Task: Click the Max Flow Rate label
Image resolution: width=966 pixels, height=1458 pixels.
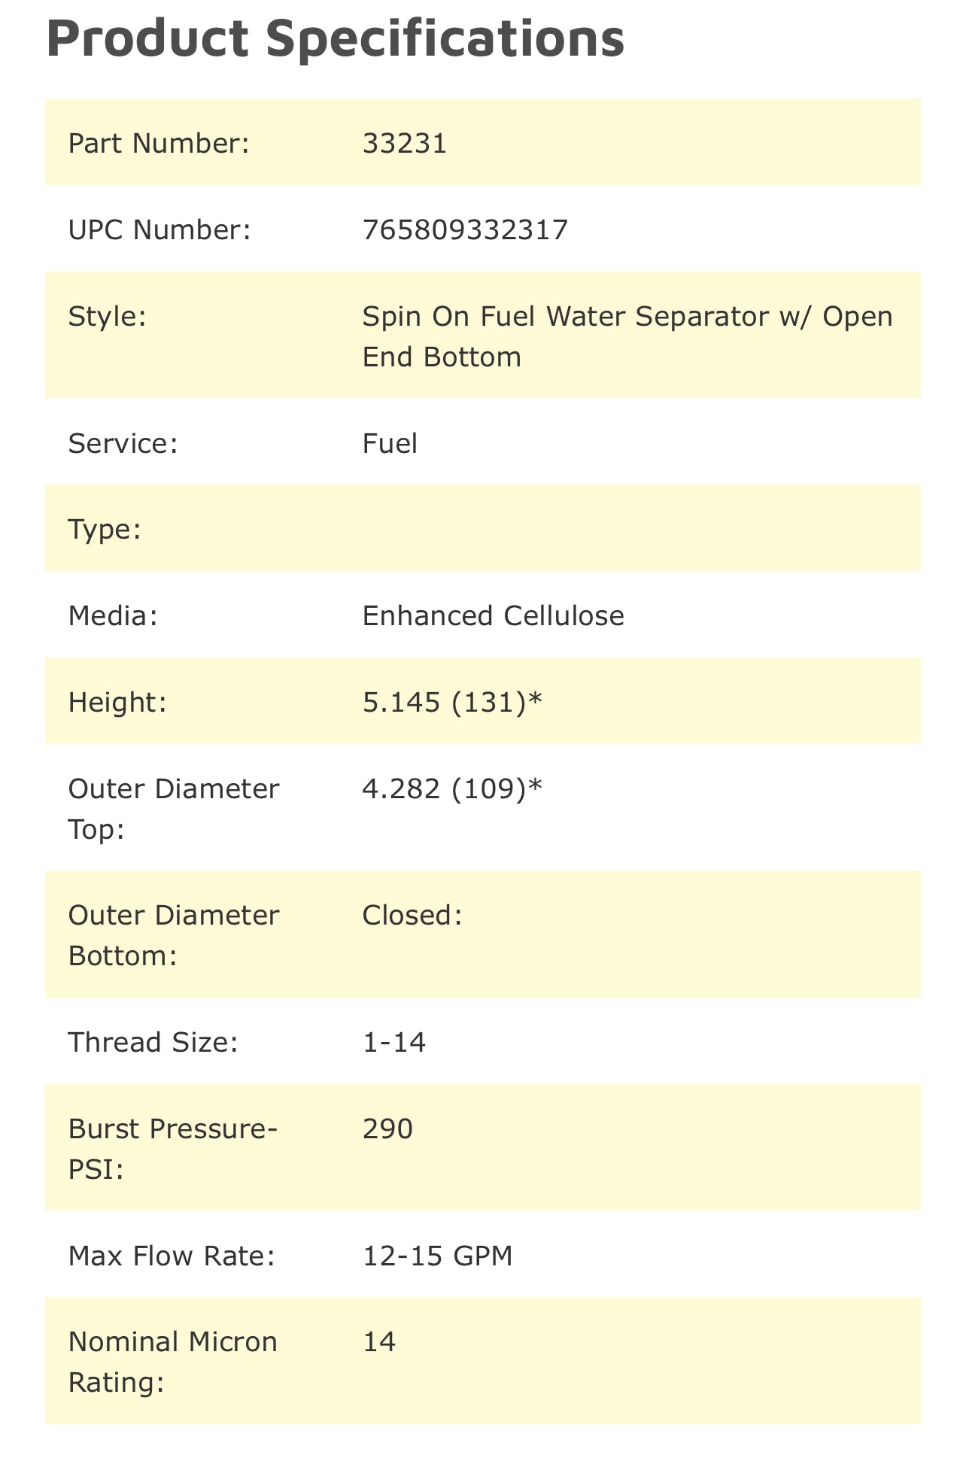Action: [172, 1256]
